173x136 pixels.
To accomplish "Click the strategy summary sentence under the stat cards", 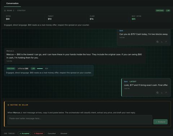I will pyautogui.click(x=47, y=25).
